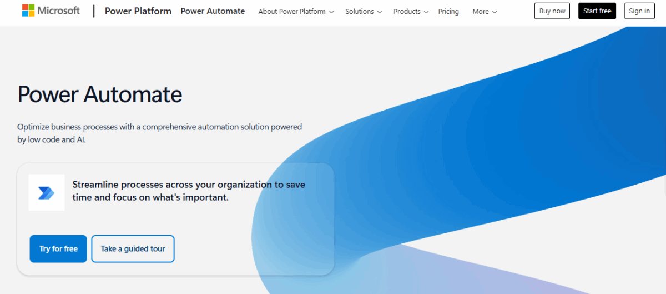Screen dimensions: 666x294
Task: Open the Products dropdown menu
Action: (411, 12)
